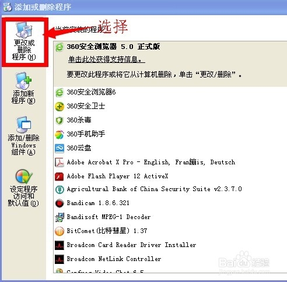
Task: Select Bandisoft MPEG-1 Decoder entry
Action: 170,217
